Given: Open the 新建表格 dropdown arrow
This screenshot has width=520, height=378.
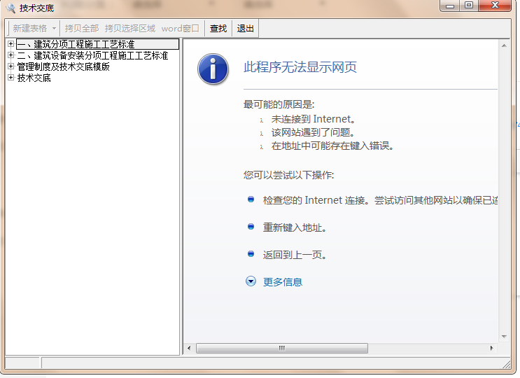Looking at the screenshot, I should click(x=54, y=29).
